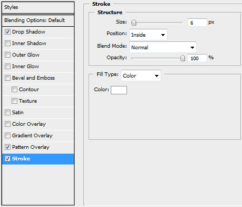This screenshot has width=242, height=207.
Task: Open the Gradient Overlay settings
Action: 32,136
